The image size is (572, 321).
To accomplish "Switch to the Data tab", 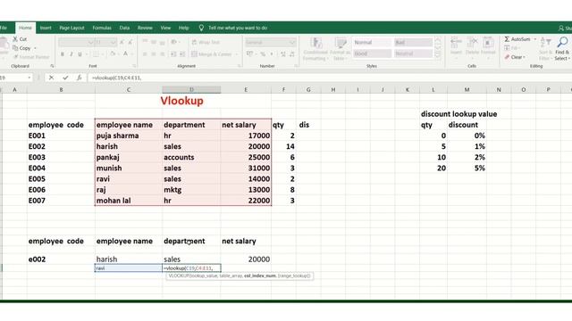I will point(124,28).
